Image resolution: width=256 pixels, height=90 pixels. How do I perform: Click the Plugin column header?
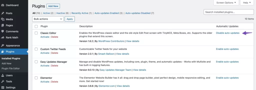(44, 26)
